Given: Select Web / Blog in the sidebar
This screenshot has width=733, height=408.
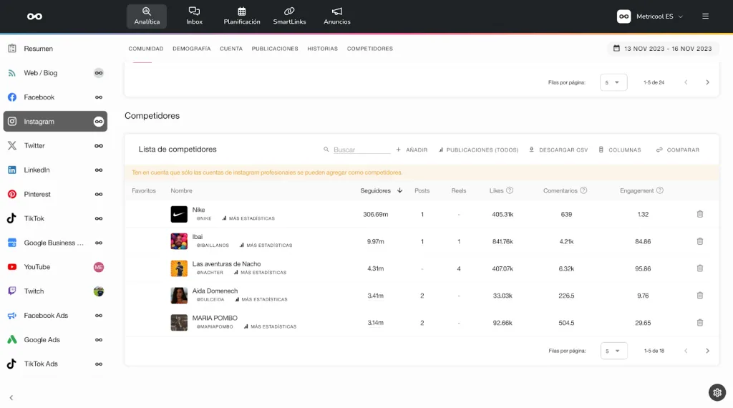Looking at the screenshot, I should click(55, 73).
